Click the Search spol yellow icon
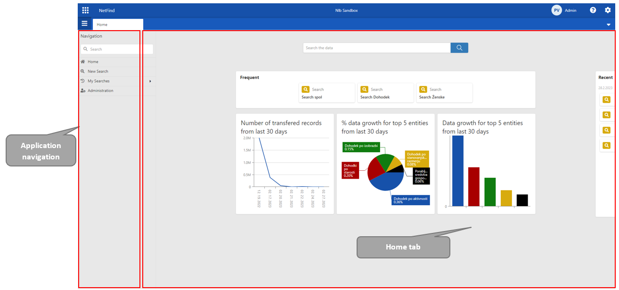 point(306,89)
